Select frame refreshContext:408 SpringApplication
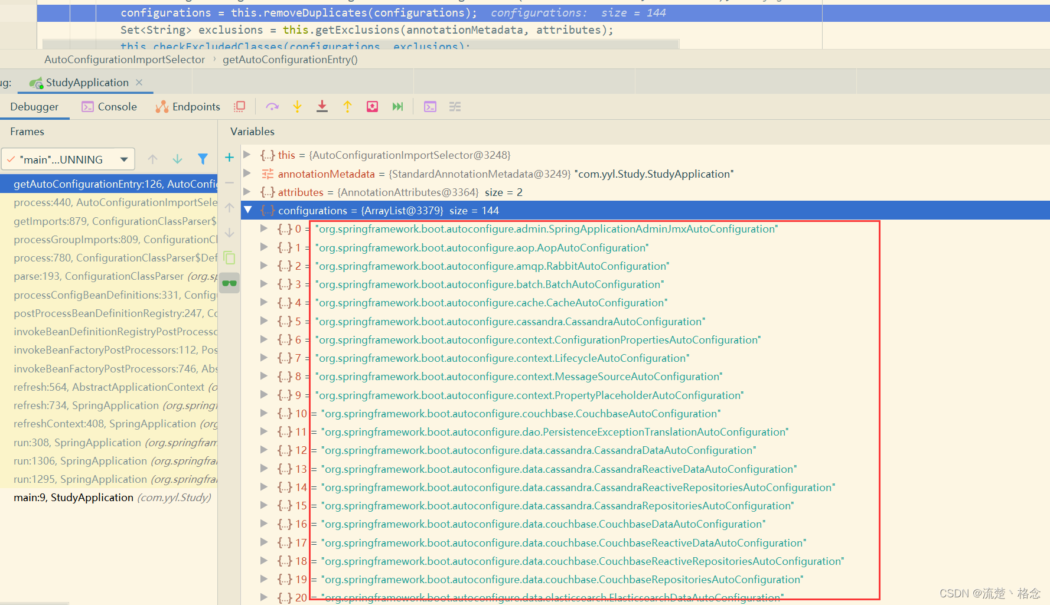Image resolution: width=1050 pixels, height=605 pixels. pyautogui.click(x=109, y=424)
